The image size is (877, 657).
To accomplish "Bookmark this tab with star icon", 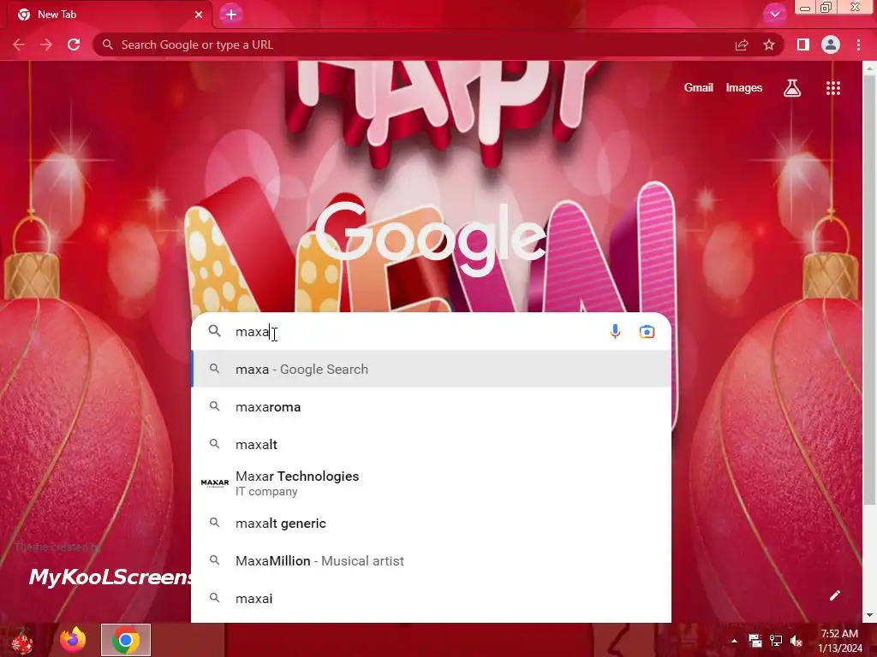I will click(769, 44).
